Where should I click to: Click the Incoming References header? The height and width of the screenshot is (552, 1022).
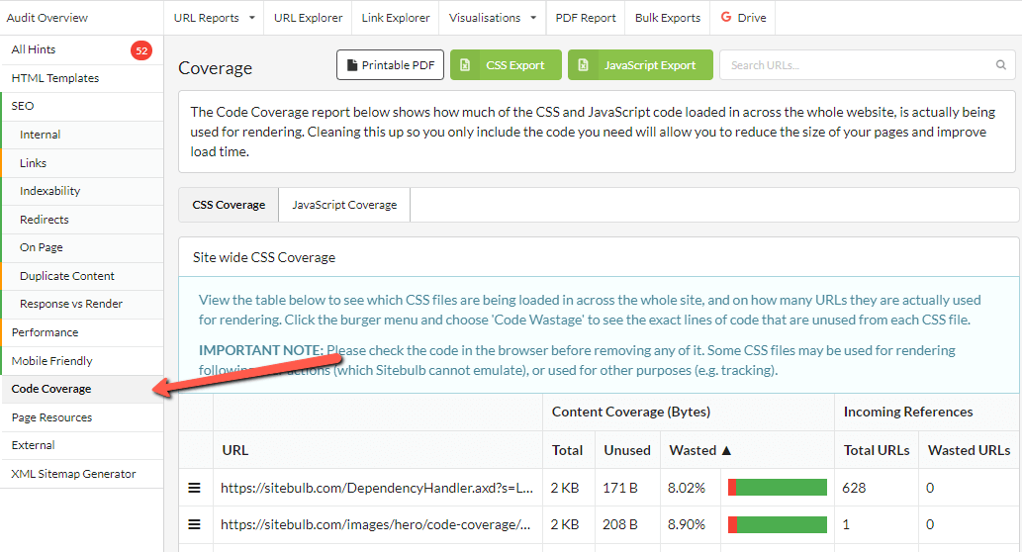[x=908, y=412]
